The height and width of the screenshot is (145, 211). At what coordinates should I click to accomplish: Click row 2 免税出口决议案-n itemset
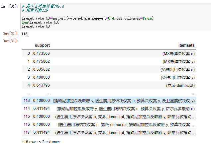click(177, 69)
